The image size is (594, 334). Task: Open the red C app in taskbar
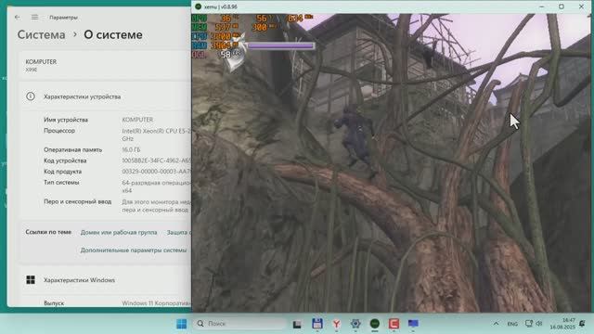394,324
